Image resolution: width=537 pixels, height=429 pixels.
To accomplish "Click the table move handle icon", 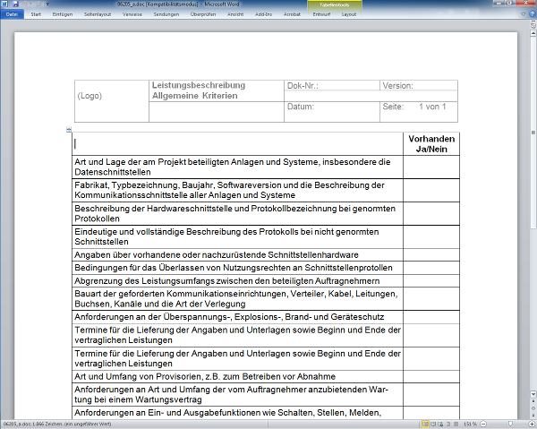I will (x=70, y=130).
